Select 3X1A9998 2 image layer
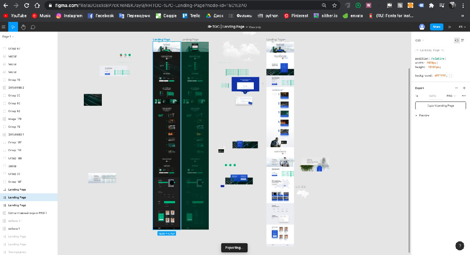The width and height of the screenshot is (470, 255). (29, 87)
